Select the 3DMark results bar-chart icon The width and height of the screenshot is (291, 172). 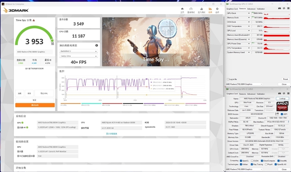210,9
